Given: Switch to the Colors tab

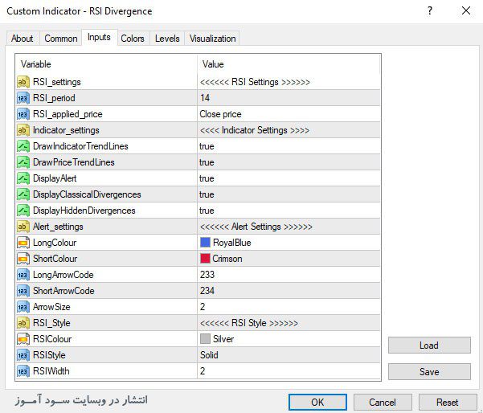Looking at the screenshot, I should [x=133, y=39].
